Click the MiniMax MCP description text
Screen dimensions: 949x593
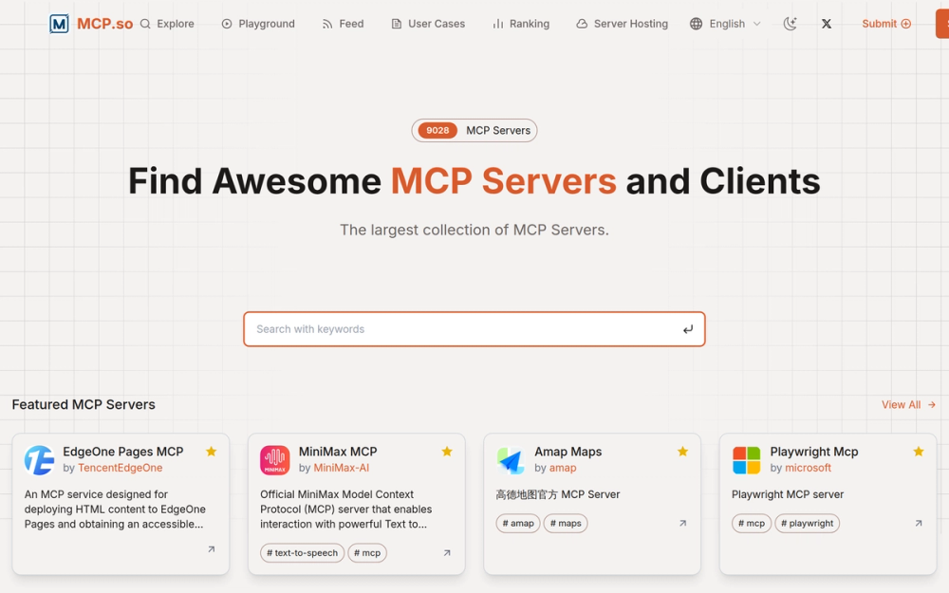click(x=346, y=509)
